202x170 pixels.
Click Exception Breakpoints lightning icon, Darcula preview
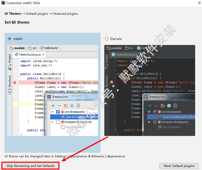coord(159,122)
